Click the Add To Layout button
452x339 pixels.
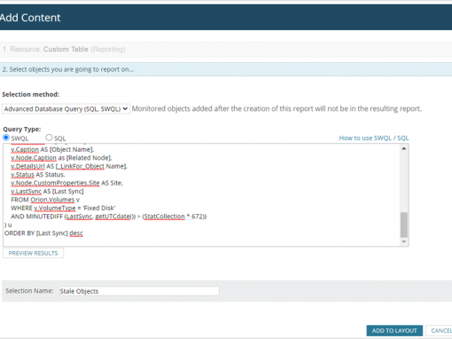tap(394, 330)
